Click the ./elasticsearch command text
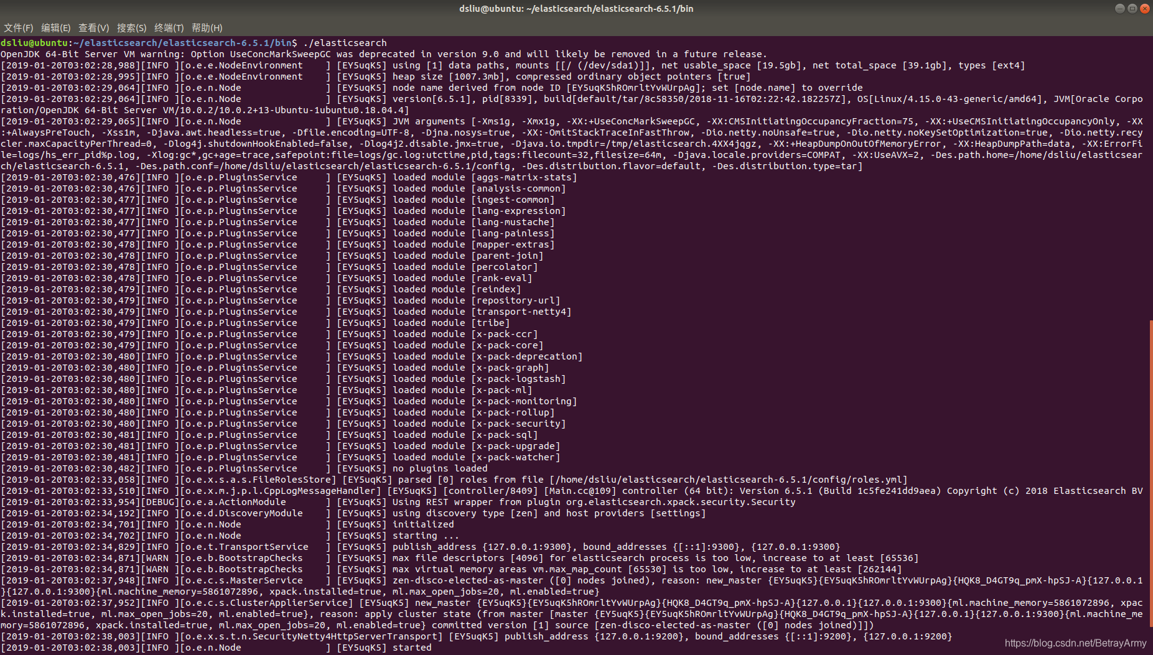Image resolution: width=1153 pixels, height=655 pixels. [x=345, y=43]
